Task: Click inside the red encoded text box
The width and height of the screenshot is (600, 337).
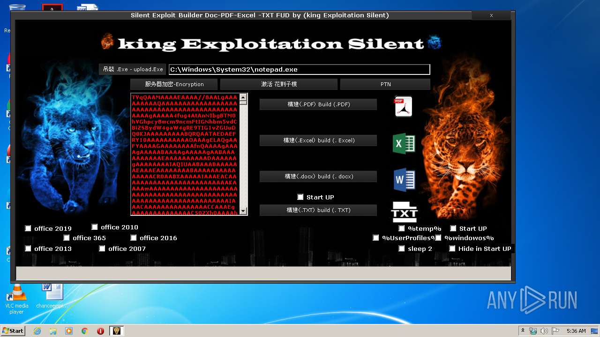Action: pos(185,154)
